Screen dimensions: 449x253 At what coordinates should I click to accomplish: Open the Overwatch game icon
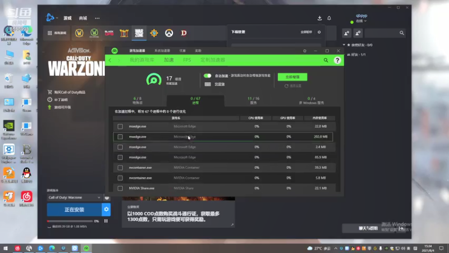[x=169, y=33]
